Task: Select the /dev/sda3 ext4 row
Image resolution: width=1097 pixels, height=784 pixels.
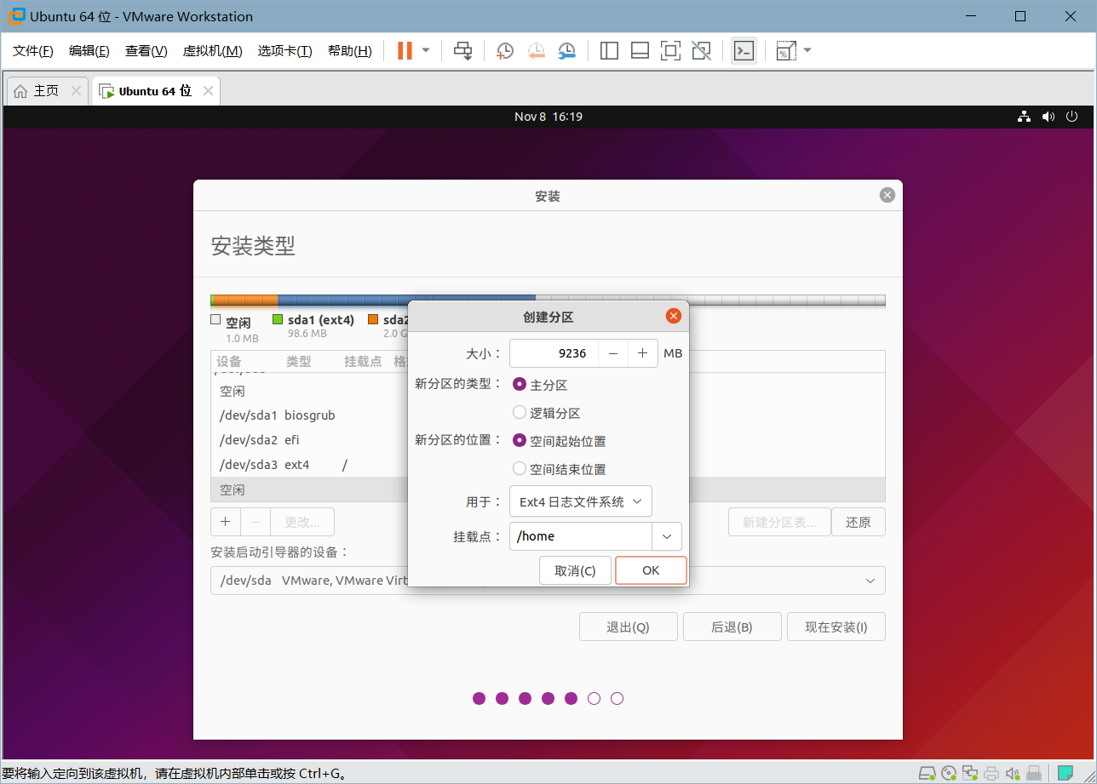Action: [x=309, y=465]
